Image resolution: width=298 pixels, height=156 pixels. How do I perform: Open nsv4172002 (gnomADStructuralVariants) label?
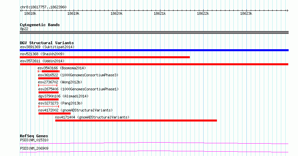click(75, 110)
